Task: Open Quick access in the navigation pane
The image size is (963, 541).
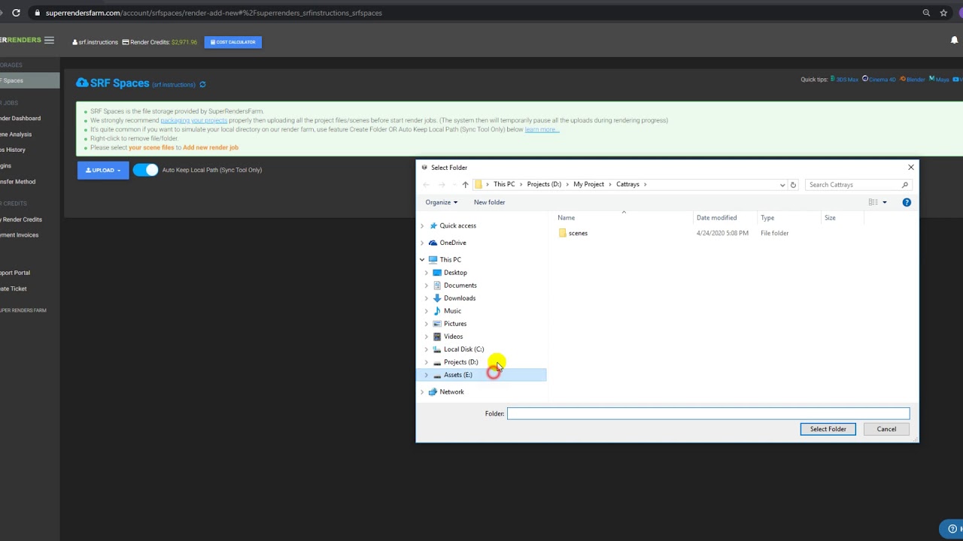Action: [457, 225]
